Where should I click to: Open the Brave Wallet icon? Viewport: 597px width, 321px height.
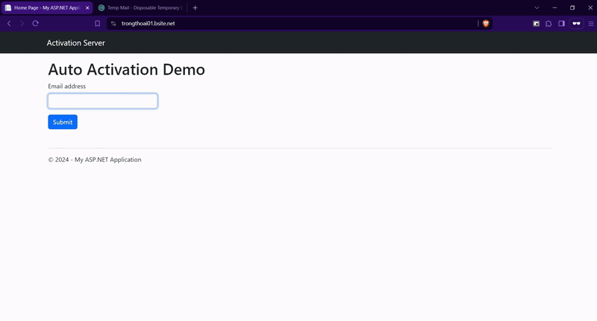536,23
